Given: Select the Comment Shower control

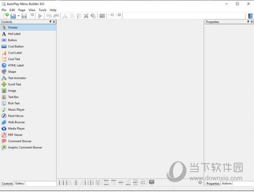Looking at the screenshot, I should point(28,141).
